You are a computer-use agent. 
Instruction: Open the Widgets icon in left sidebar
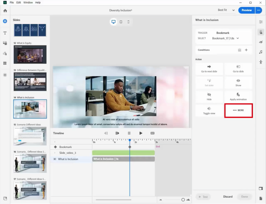pos(5,63)
